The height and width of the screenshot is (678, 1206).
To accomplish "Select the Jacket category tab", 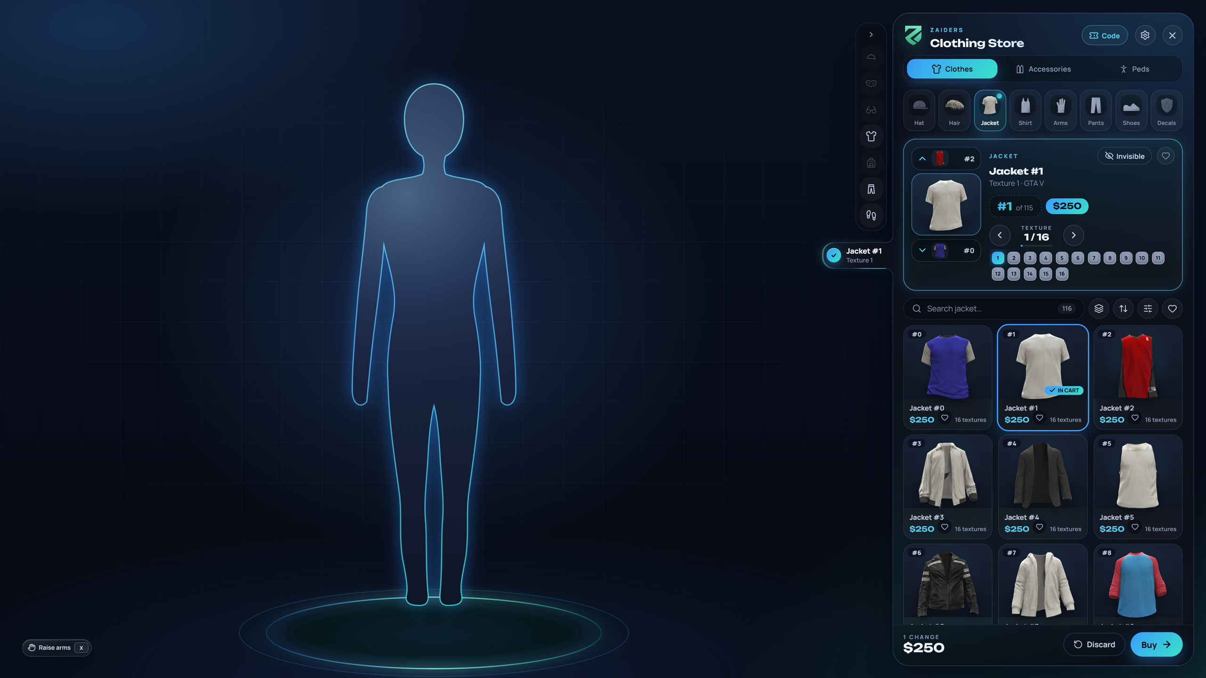I will click(x=990, y=111).
